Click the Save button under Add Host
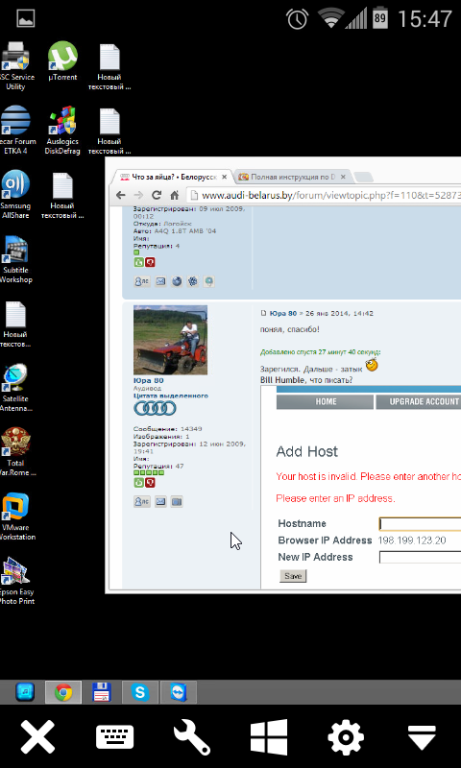Screen dimensions: 461x768 pos(293,576)
